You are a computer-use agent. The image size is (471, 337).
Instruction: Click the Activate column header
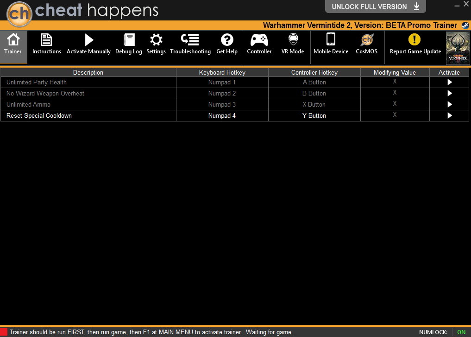449,72
